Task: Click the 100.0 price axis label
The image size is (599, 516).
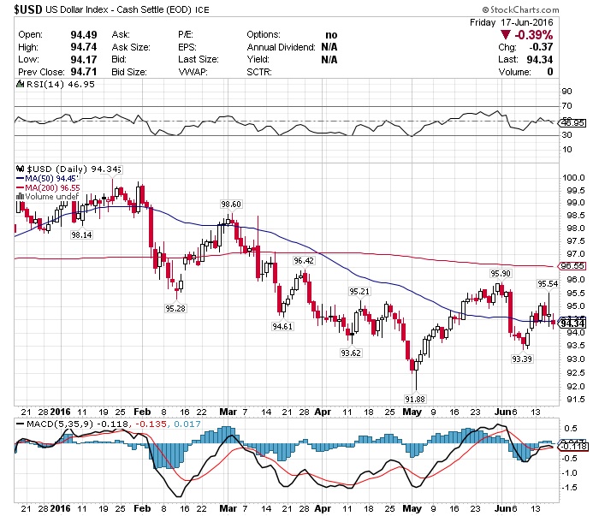Action: [x=573, y=178]
